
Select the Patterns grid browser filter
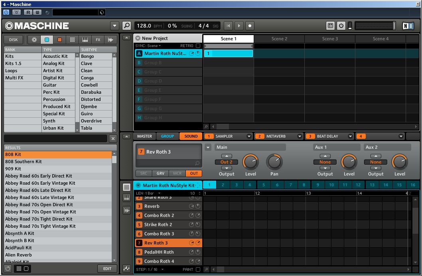73,39
